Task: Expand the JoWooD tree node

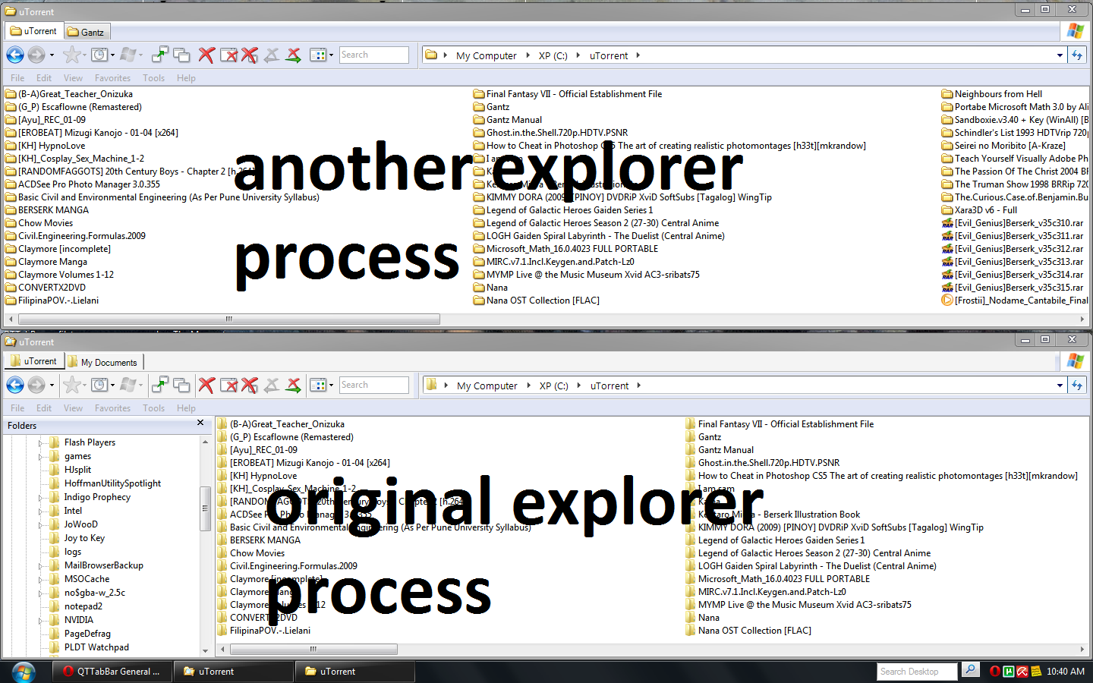Action: click(x=41, y=524)
